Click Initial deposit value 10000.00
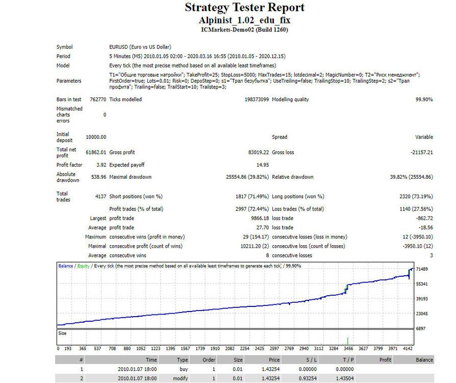The width and height of the screenshot is (456, 383). click(96, 137)
